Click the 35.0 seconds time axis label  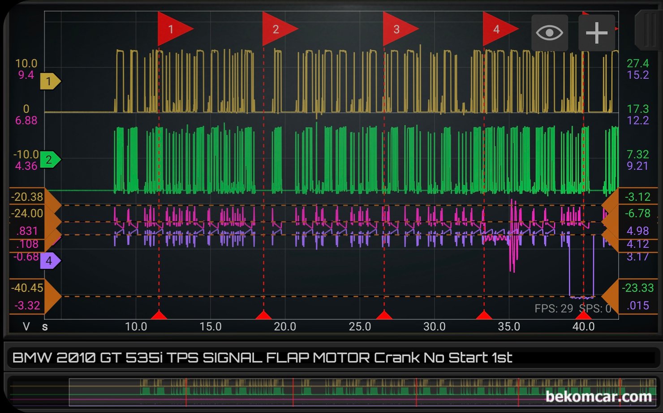pyautogui.click(x=509, y=327)
